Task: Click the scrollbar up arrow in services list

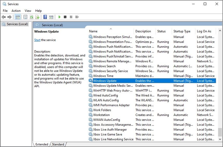Action: (x=220, y=30)
